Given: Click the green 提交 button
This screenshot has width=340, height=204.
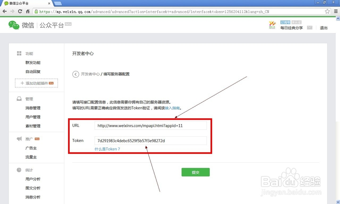Looking at the screenshot, I should pos(195,172).
